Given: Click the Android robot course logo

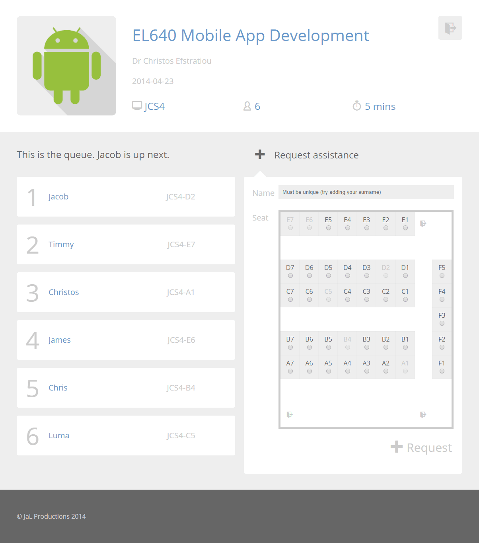Looking at the screenshot, I should [x=66, y=66].
